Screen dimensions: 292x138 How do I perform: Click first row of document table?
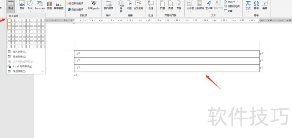click(x=167, y=54)
